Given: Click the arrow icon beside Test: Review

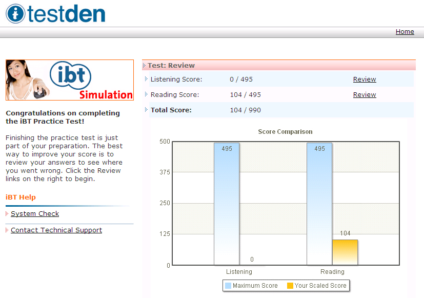Looking at the screenshot, I should click(145, 65).
